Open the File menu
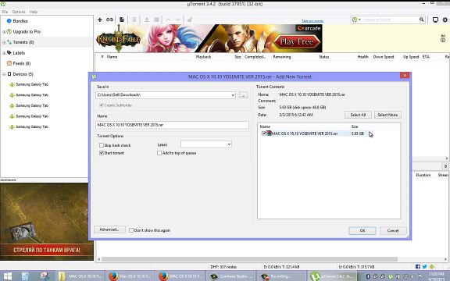Image resolution: width=450 pixels, height=281 pixels. coord(5,12)
